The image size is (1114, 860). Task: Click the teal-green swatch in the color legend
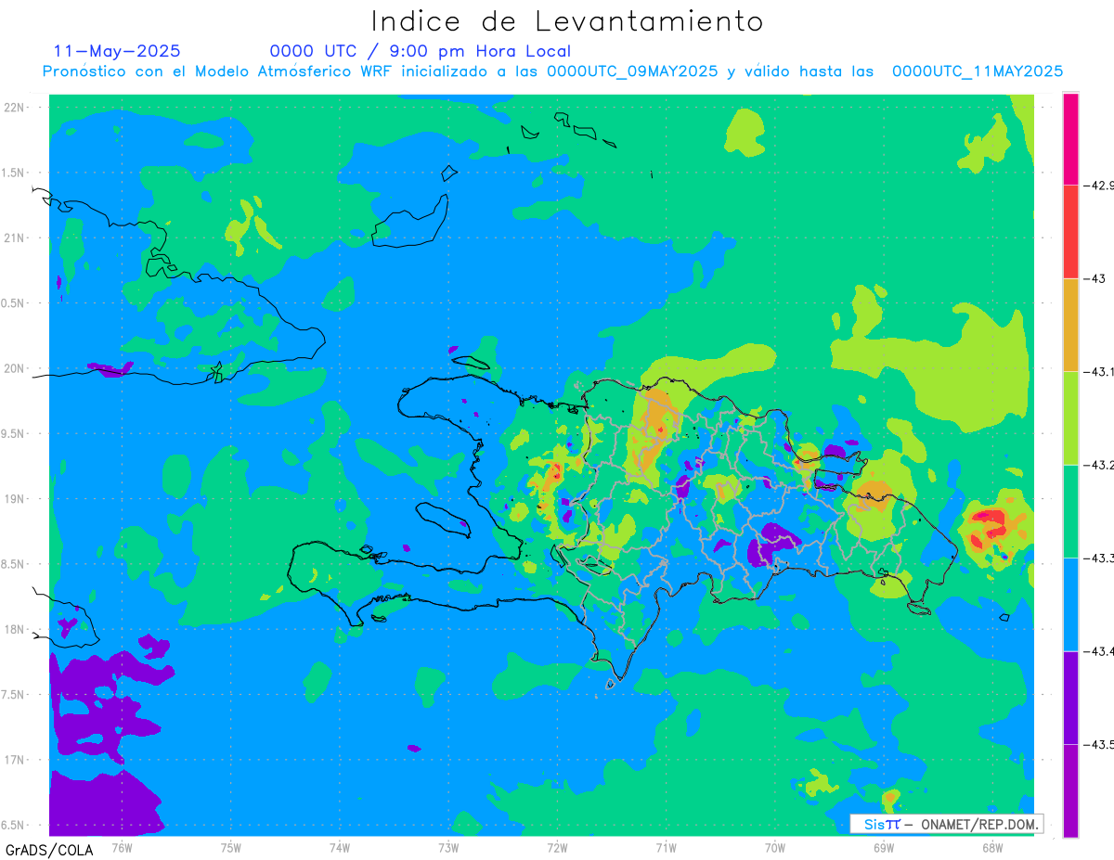coord(1070,511)
